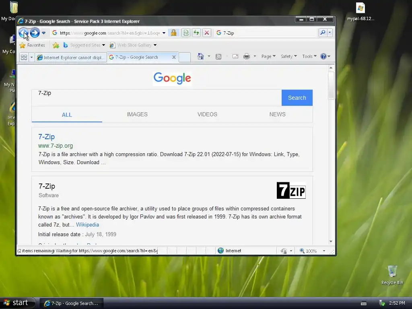Go back with the Back arrow button
Screen dimensions: 412x309
coord(23,33)
